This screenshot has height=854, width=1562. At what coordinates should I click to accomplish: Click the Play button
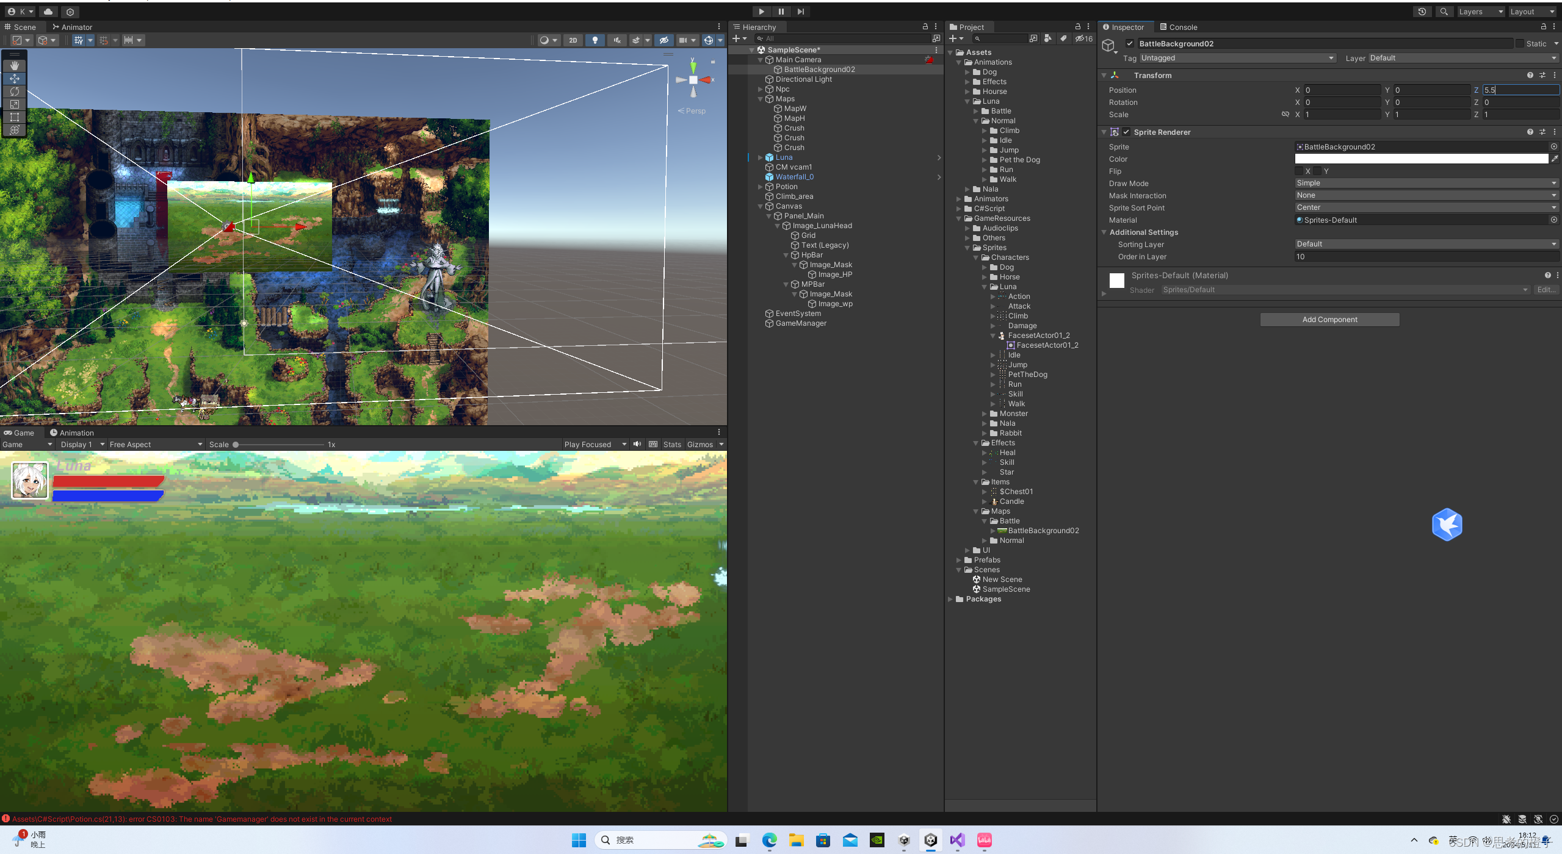tap(761, 12)
